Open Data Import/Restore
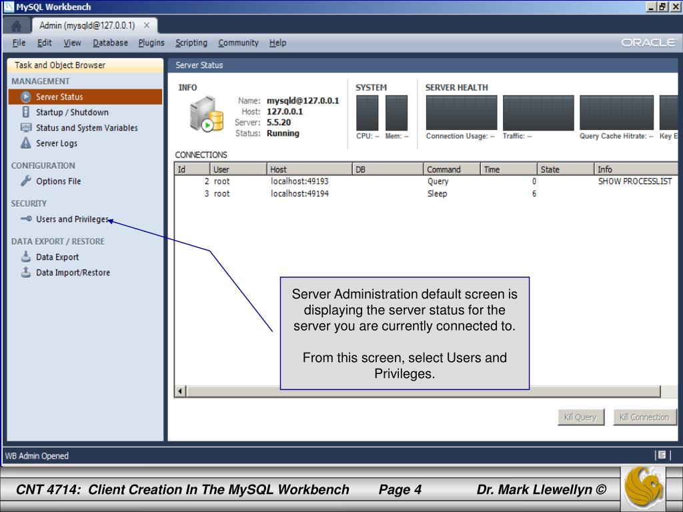 pyautogui.click(x=73, y=272)
